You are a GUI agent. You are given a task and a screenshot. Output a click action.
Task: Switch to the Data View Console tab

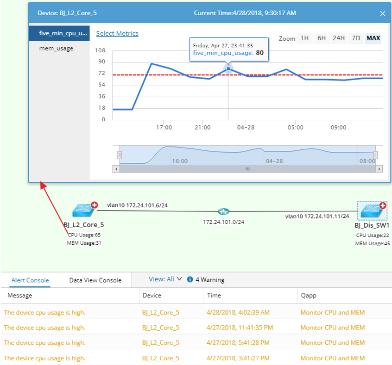[x=95, y=280]
